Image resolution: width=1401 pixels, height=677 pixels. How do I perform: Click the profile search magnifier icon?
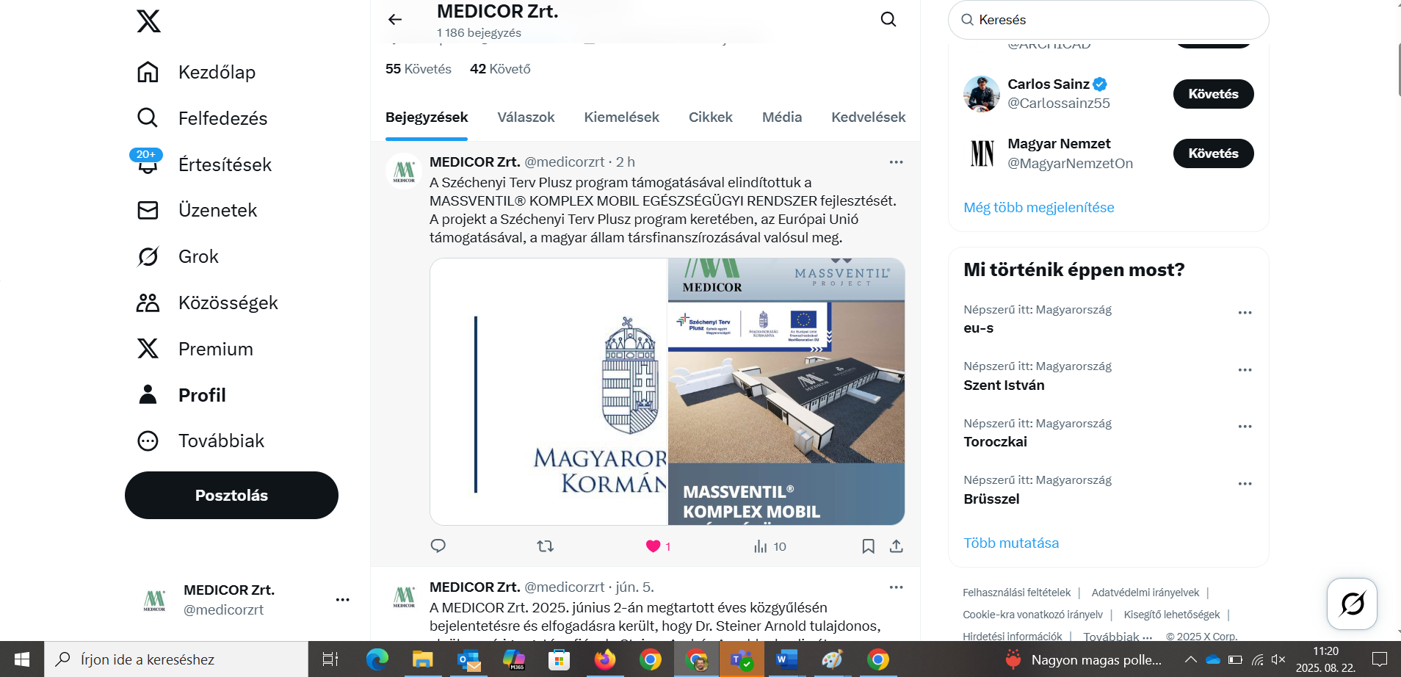coord(888,19)
